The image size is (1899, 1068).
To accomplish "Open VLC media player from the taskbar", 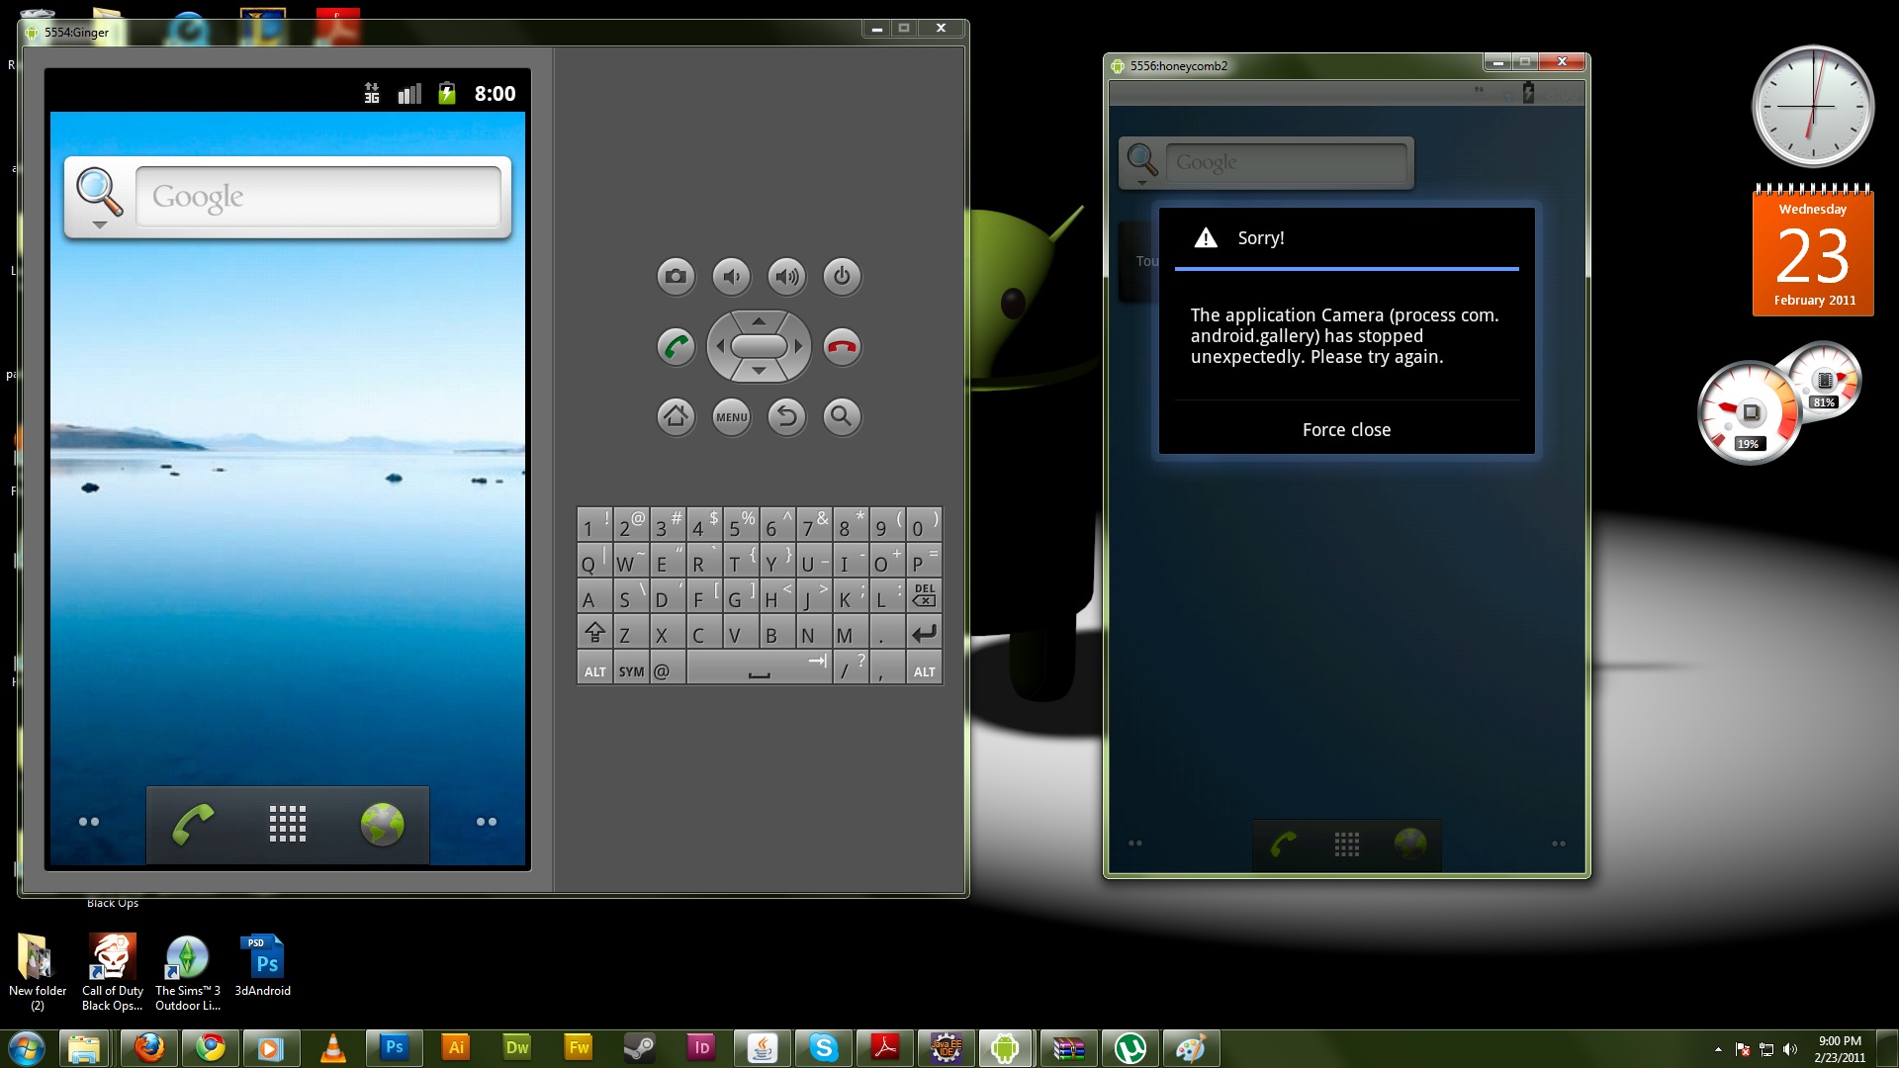I will pyautogui.click(x=333, y=1047).
